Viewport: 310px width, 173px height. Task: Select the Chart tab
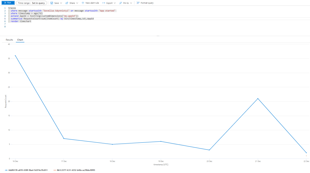pyautogui.click(x=20, y=40)
